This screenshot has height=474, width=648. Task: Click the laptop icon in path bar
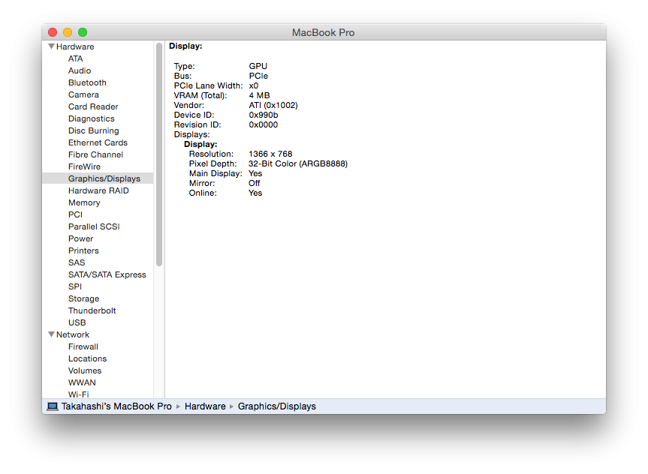pyautogui.click(x=53, y=406)
